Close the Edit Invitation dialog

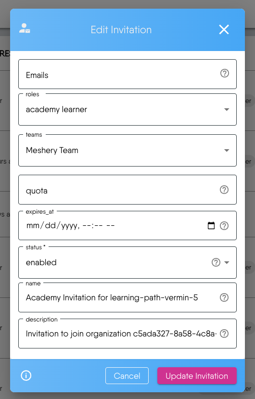tap(224, 29)
